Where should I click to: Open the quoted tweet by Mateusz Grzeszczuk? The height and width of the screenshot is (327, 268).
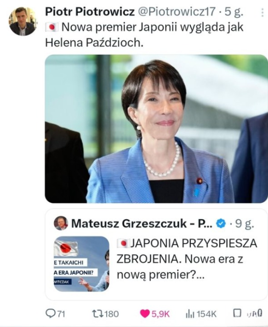156,254
